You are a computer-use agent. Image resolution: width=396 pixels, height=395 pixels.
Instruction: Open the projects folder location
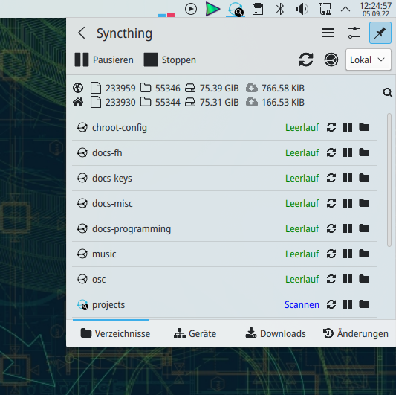364,304
